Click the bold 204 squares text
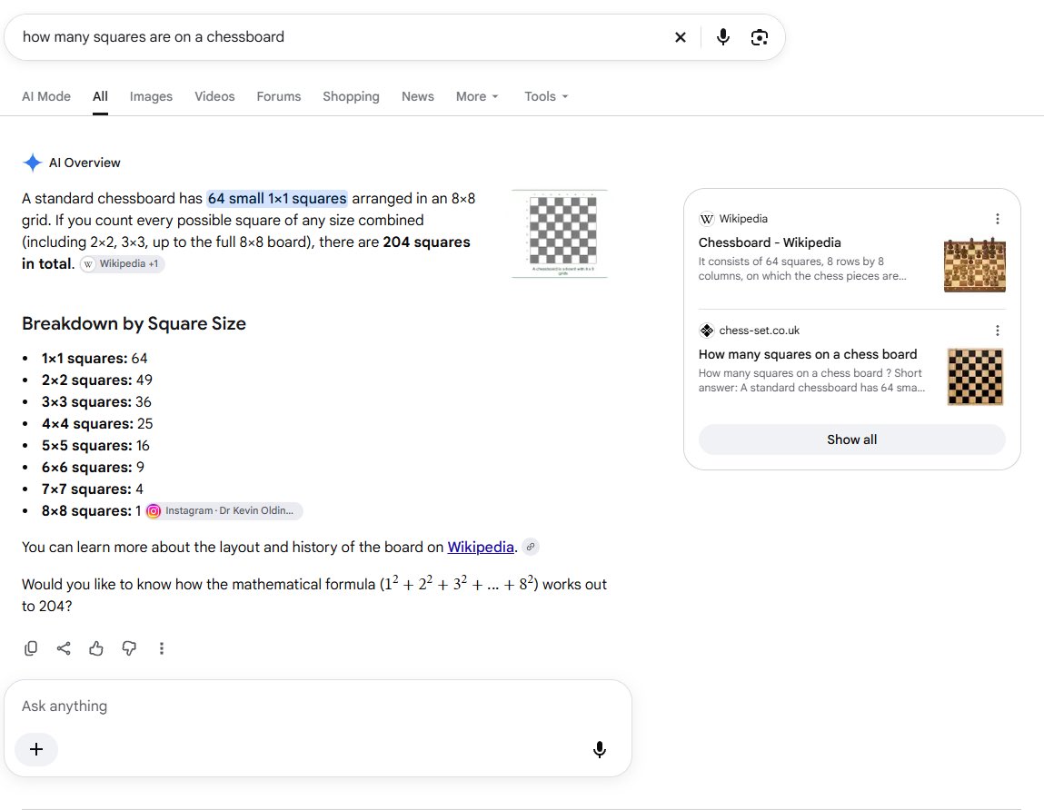Image resolution: width=1044 pixels, height=810 pixels. (426, 242)
